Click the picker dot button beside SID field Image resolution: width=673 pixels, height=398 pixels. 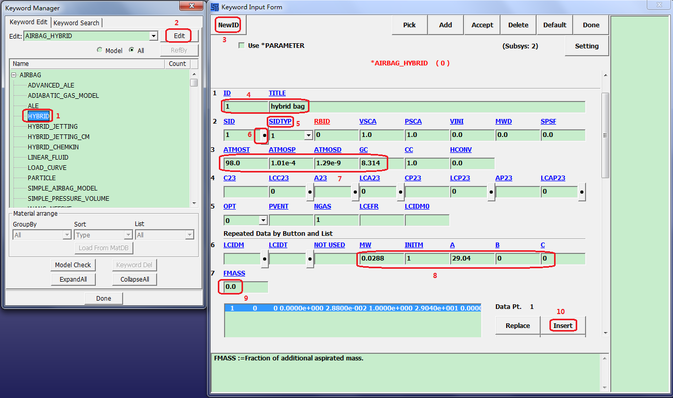264,135
